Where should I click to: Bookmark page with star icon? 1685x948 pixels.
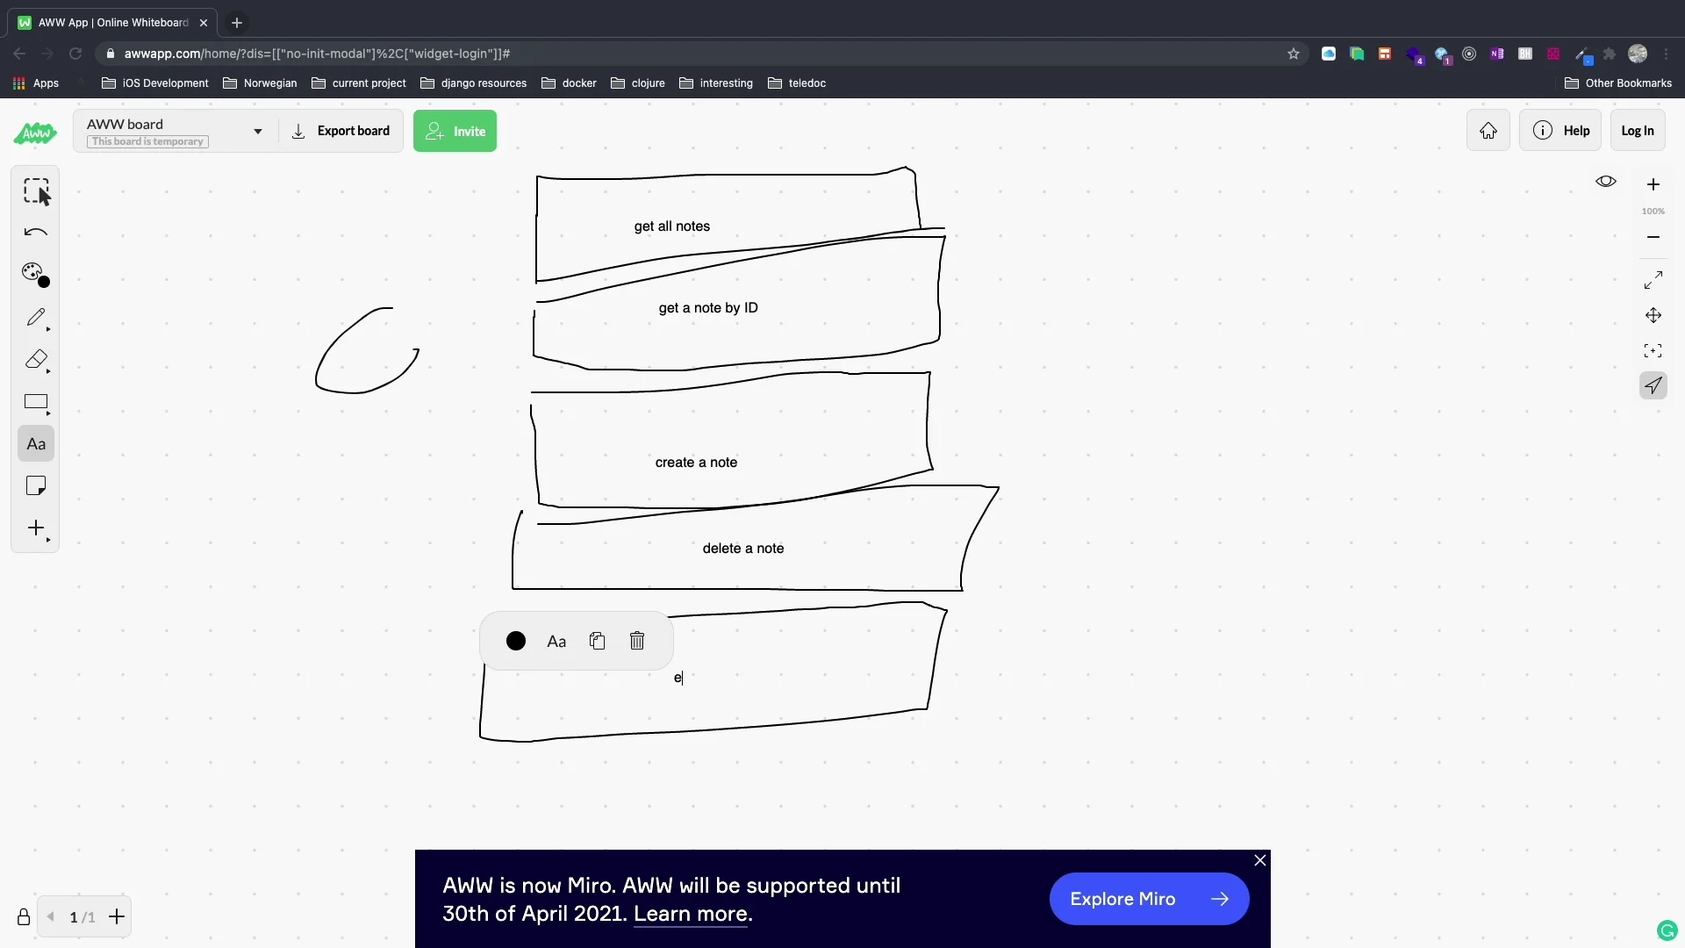(1294, 54)
